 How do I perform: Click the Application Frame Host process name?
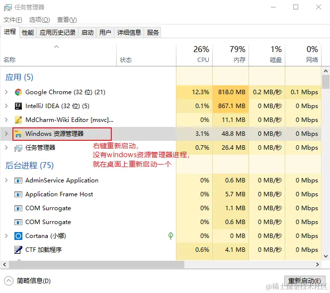(x=59, y=194)
